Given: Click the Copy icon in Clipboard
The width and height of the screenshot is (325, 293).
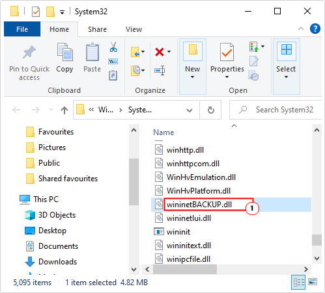Looking at the screenshot, I should 64,52.
